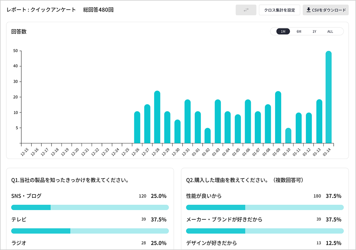Click the comparison swap arrows icon
The image size is (356, 250).
[x=246, y=10]
